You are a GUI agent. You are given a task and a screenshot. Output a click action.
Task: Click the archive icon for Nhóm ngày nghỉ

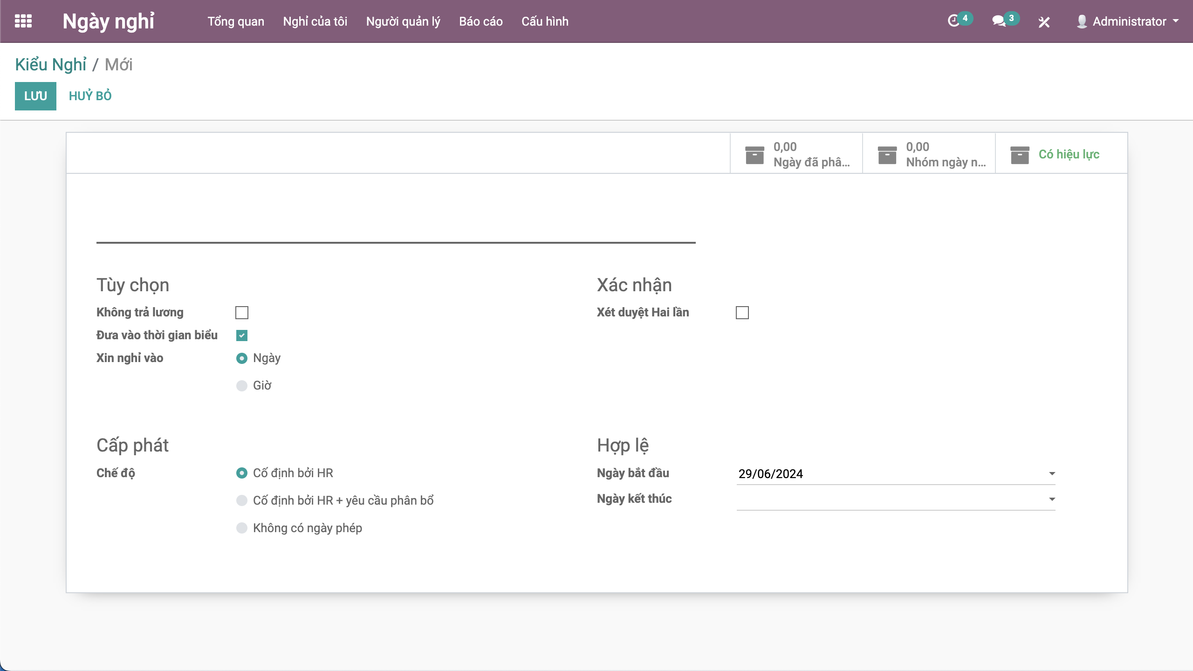point(887,155)
